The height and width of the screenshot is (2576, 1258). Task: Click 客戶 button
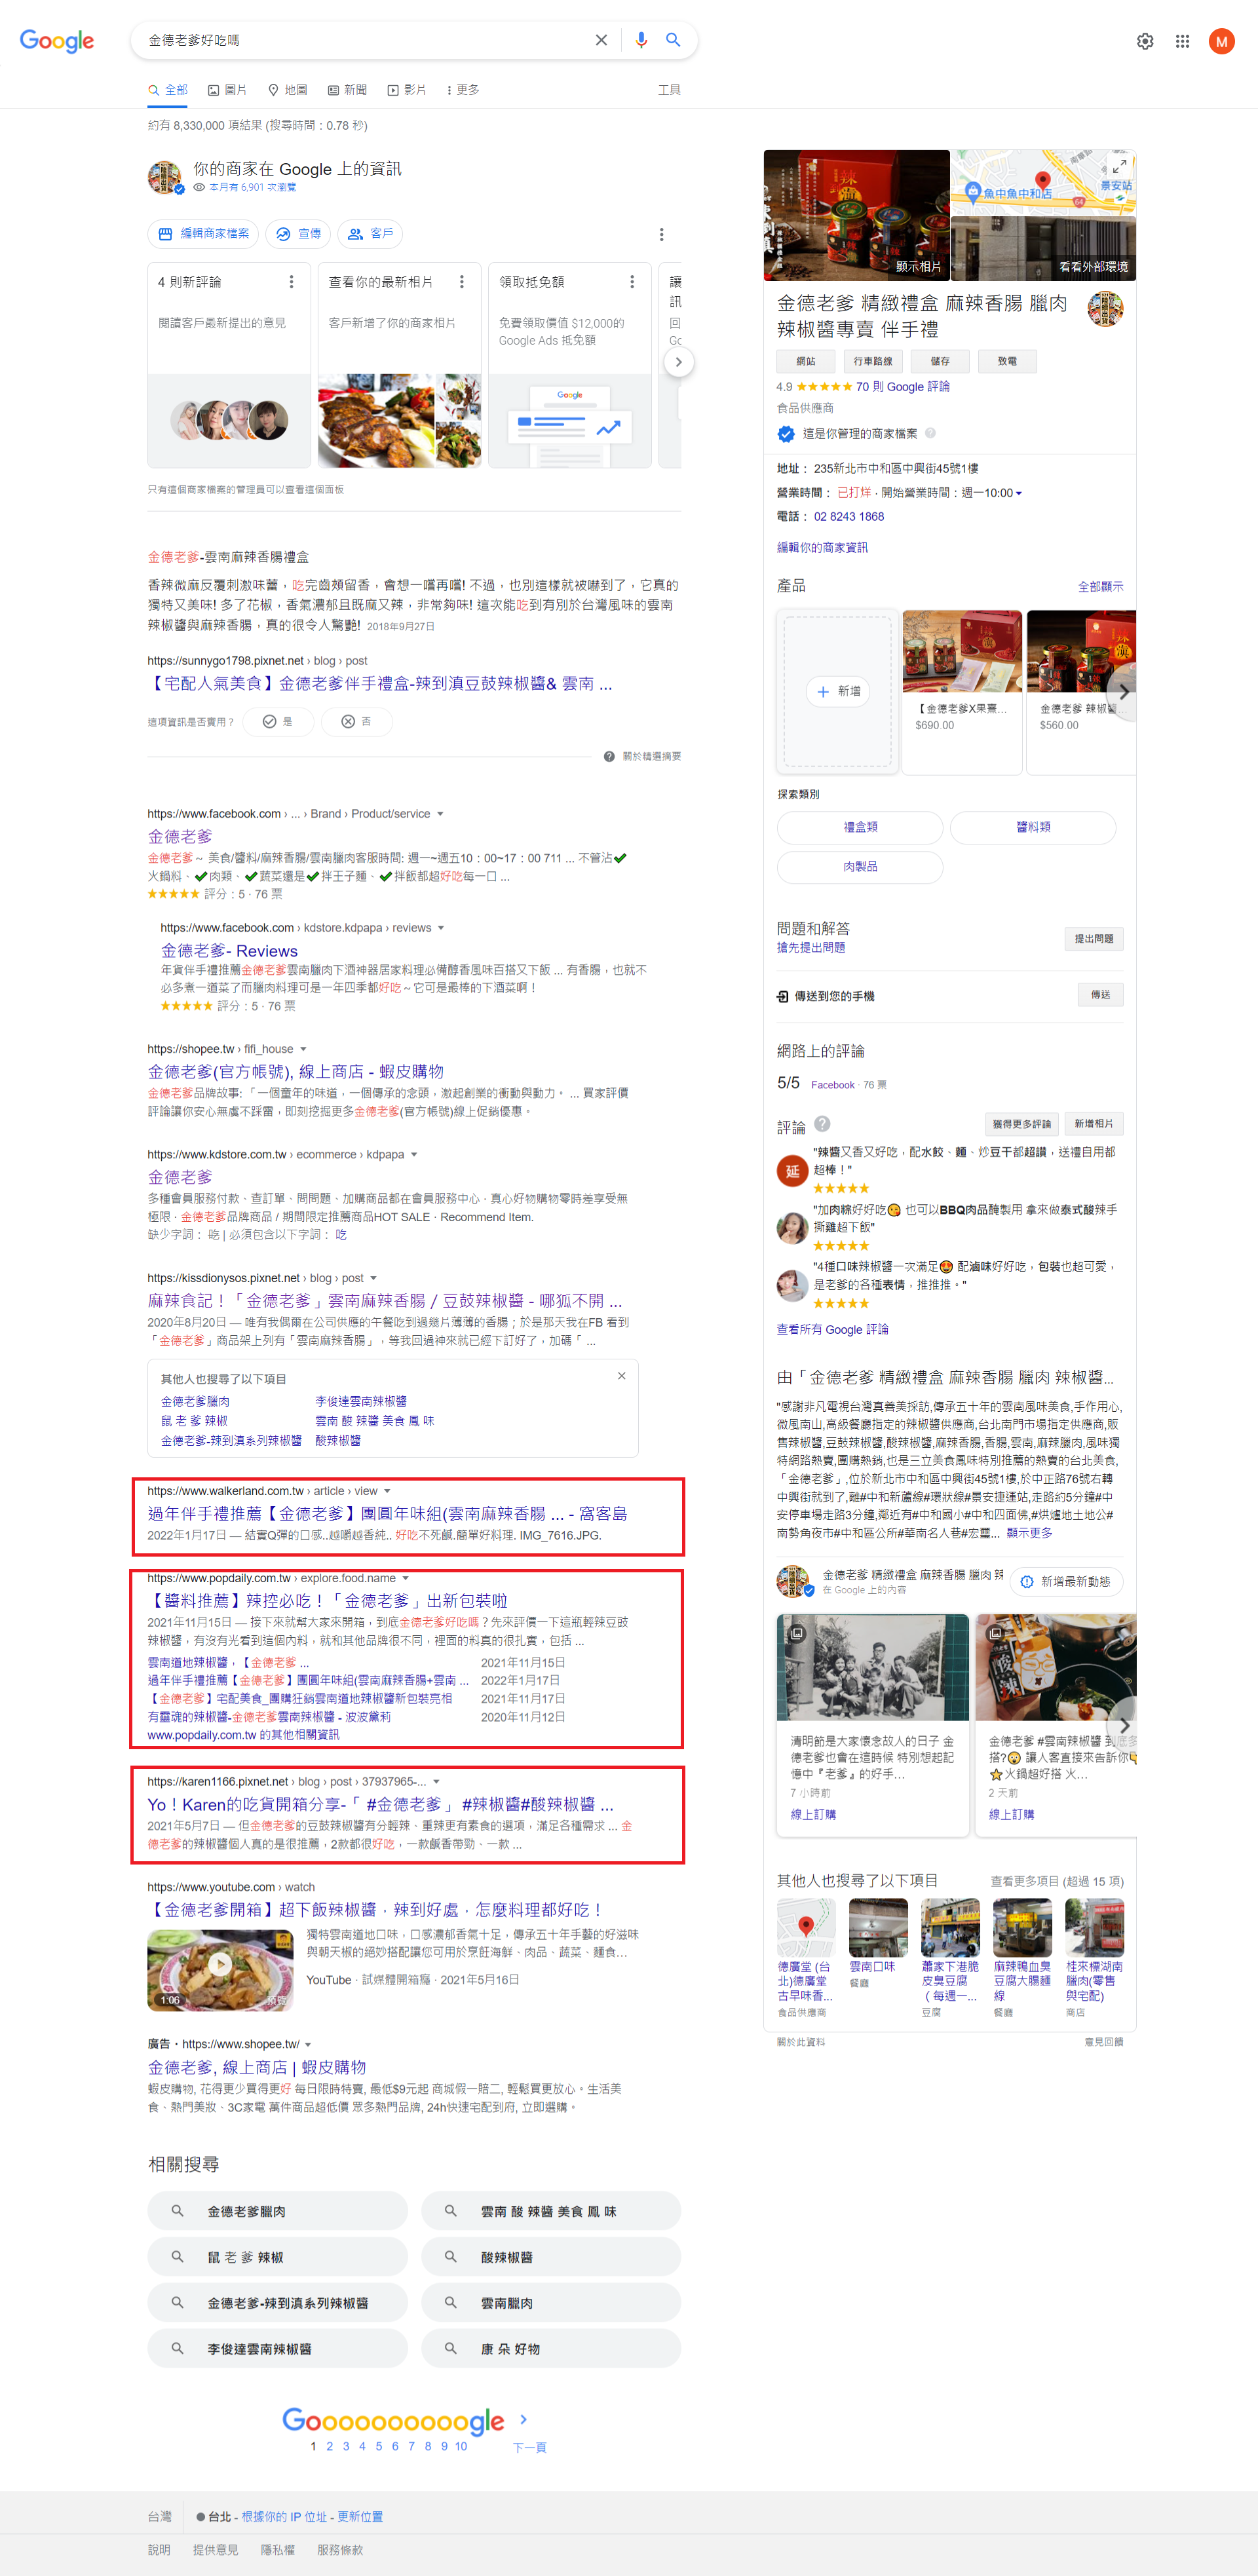pos(370,234)
